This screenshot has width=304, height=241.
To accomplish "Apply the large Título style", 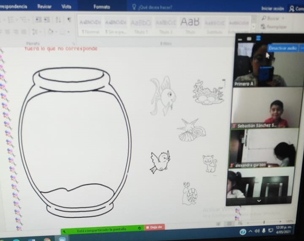I will click(190, 26).
